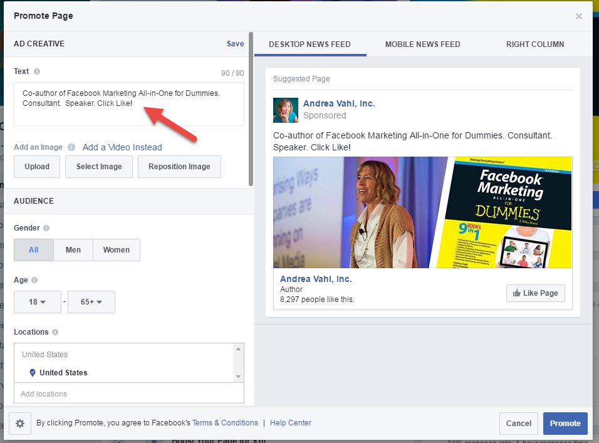Open Terms & Conditions link
The width and height of the screenshot is (599, 443).
click(225, 423)
